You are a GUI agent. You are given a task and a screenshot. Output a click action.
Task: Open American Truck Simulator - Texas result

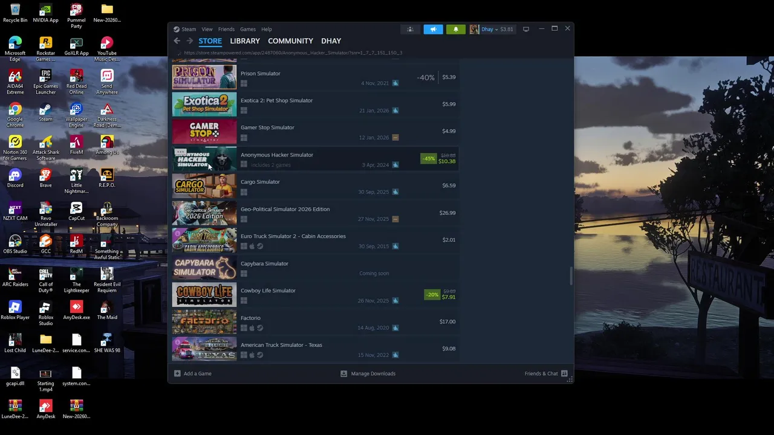point(315,349)
